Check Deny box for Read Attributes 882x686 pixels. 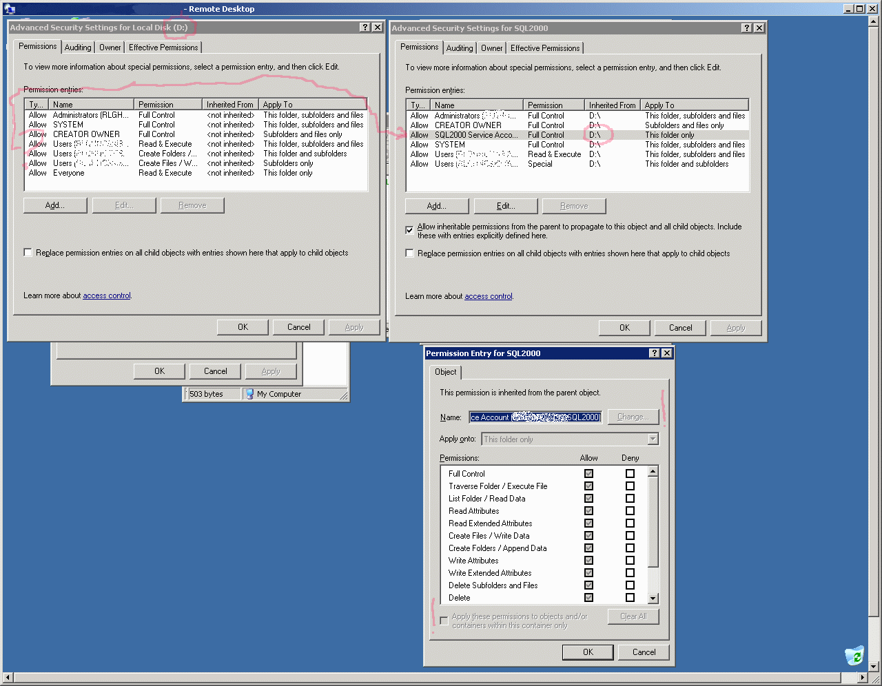click(x=630, y=511)
